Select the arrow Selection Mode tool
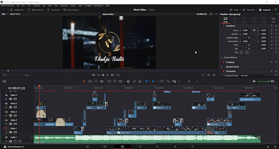 tap(84, 81)
